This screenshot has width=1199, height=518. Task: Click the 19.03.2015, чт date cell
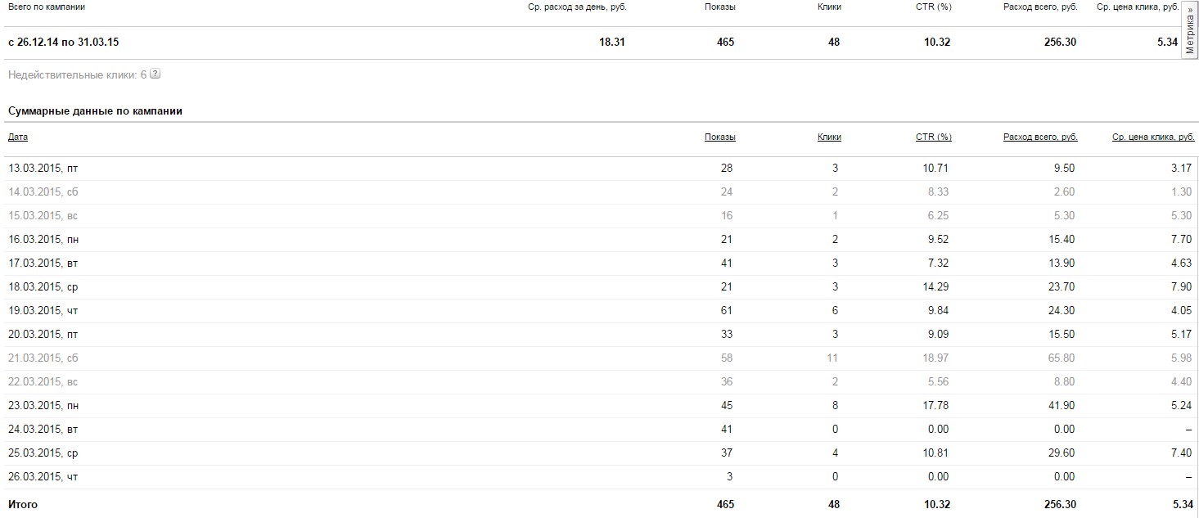tap(43, 311)
